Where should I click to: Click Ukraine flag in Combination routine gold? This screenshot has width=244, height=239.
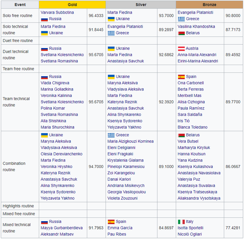pos(44,135)
